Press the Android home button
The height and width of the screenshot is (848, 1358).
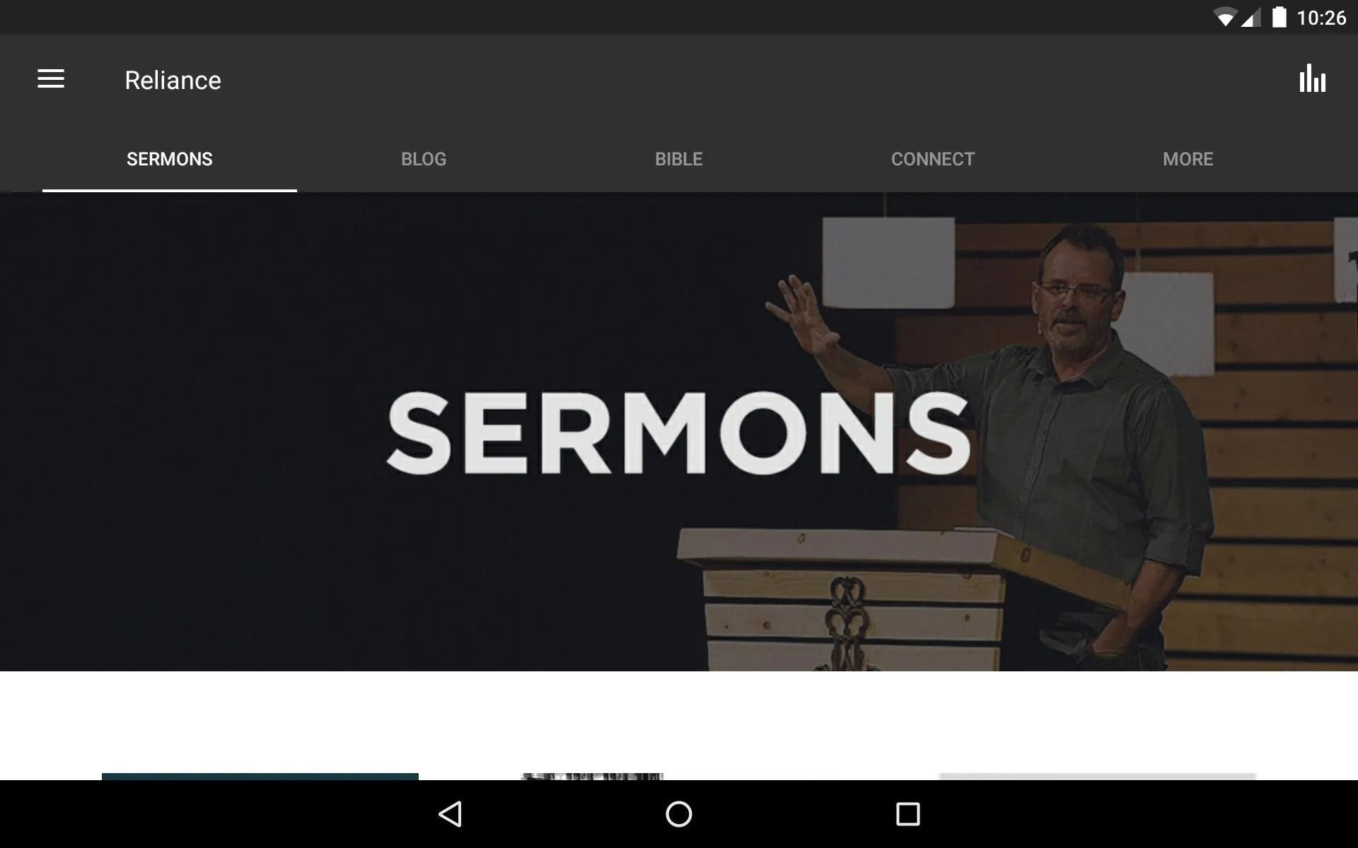pyautogui.click(x=678, y=814)
